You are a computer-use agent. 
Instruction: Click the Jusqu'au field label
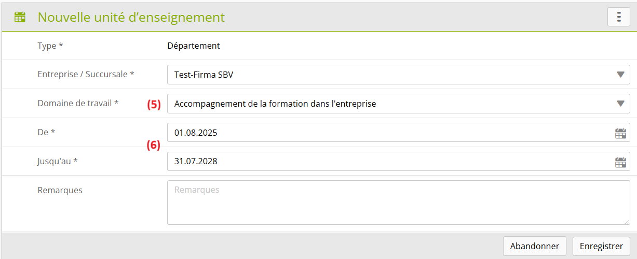click(x=58, y=161)
